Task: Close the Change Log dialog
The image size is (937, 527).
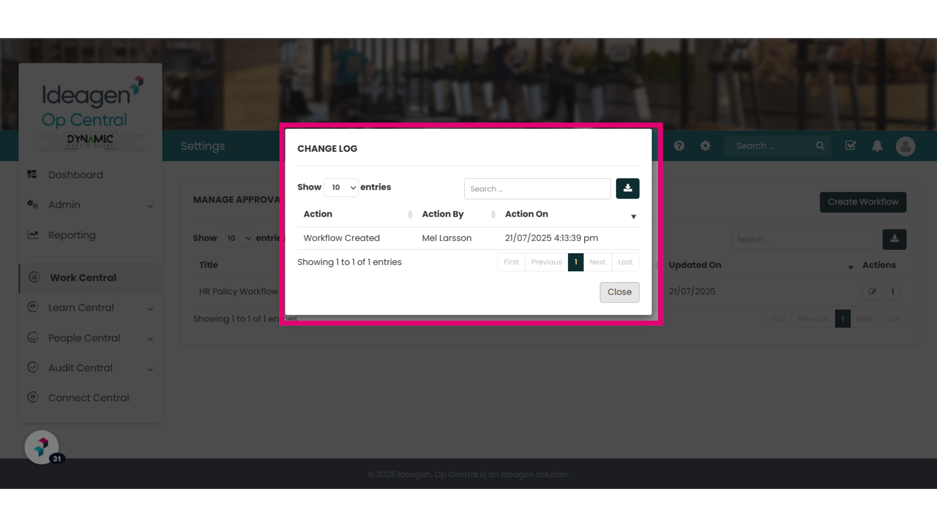Action: [619, 292]
